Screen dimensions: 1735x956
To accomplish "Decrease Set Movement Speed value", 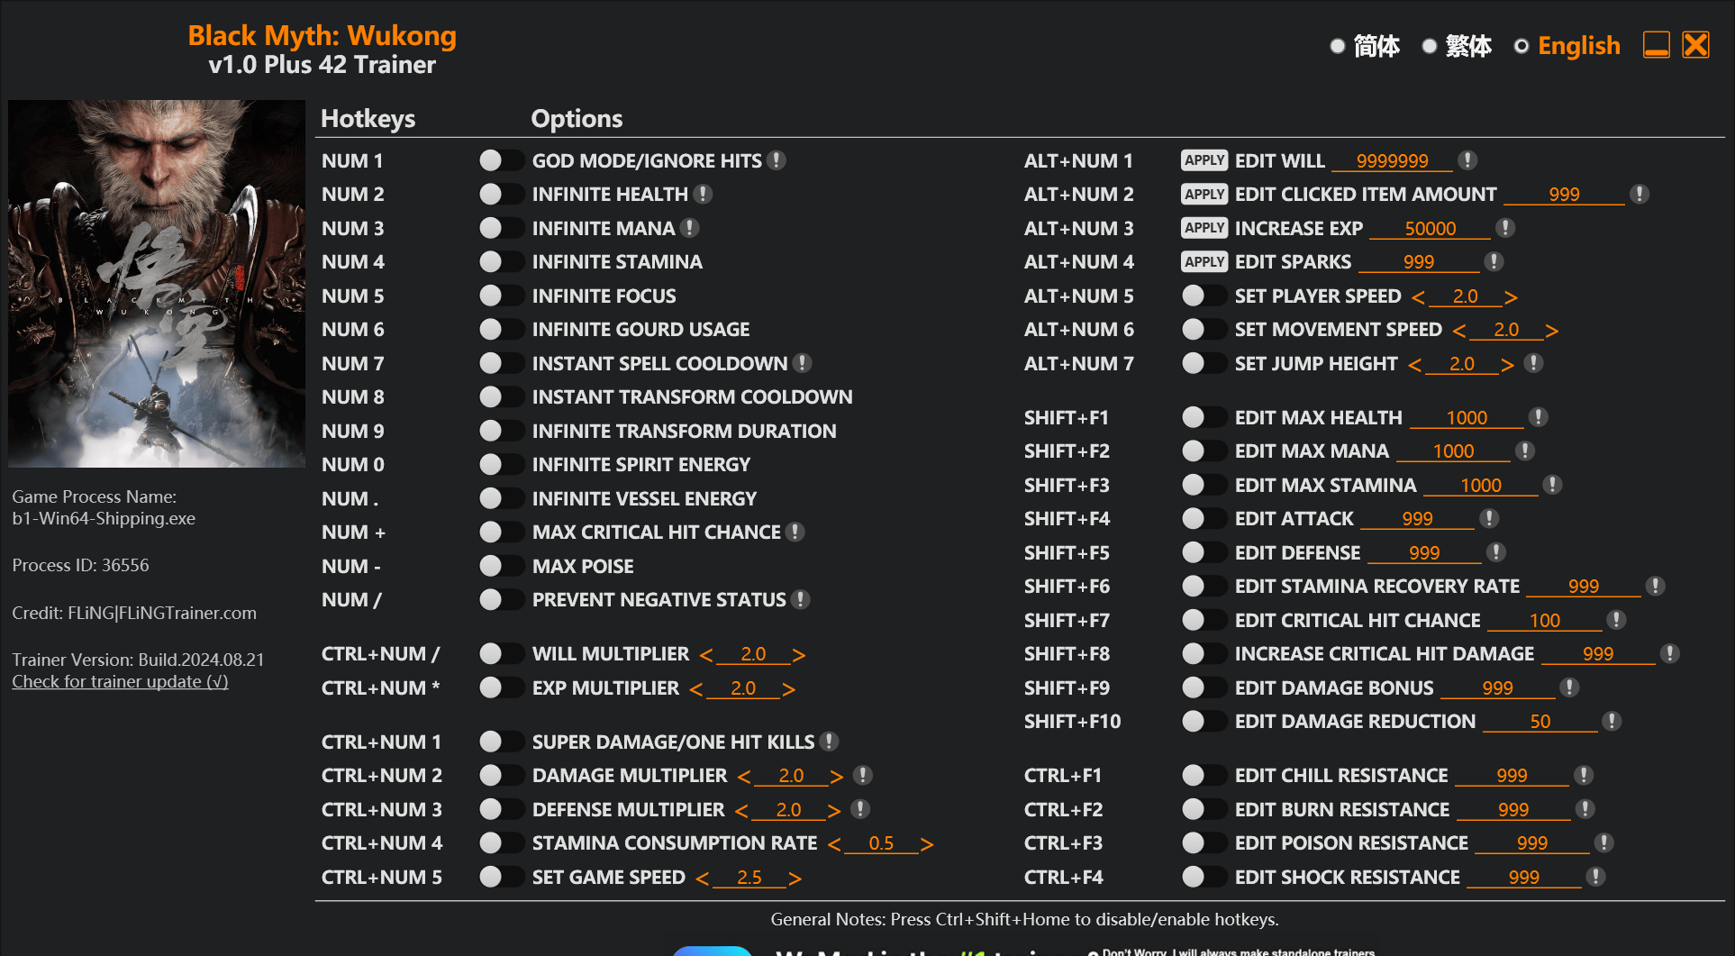I will [1459, 331].
